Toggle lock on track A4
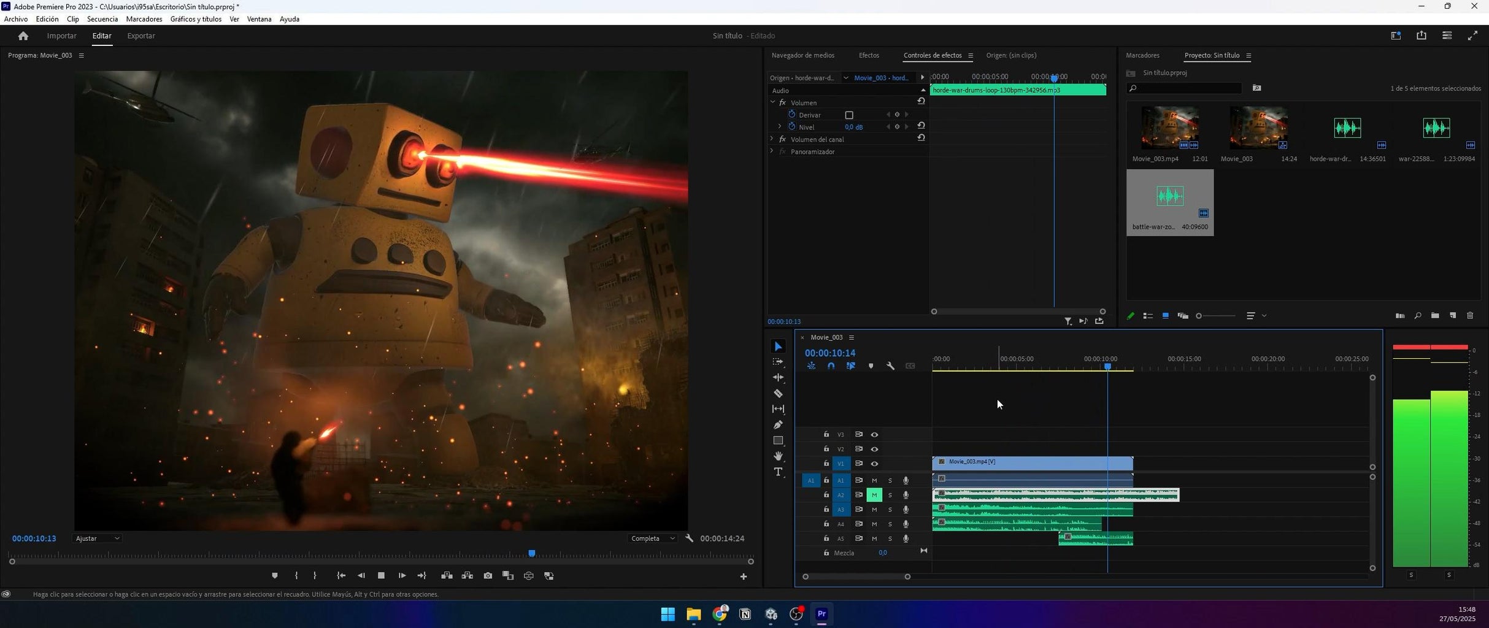Image resolution: width=1489 pixels, height=628 pixels. pyautogui.click(x=826, y=524)
